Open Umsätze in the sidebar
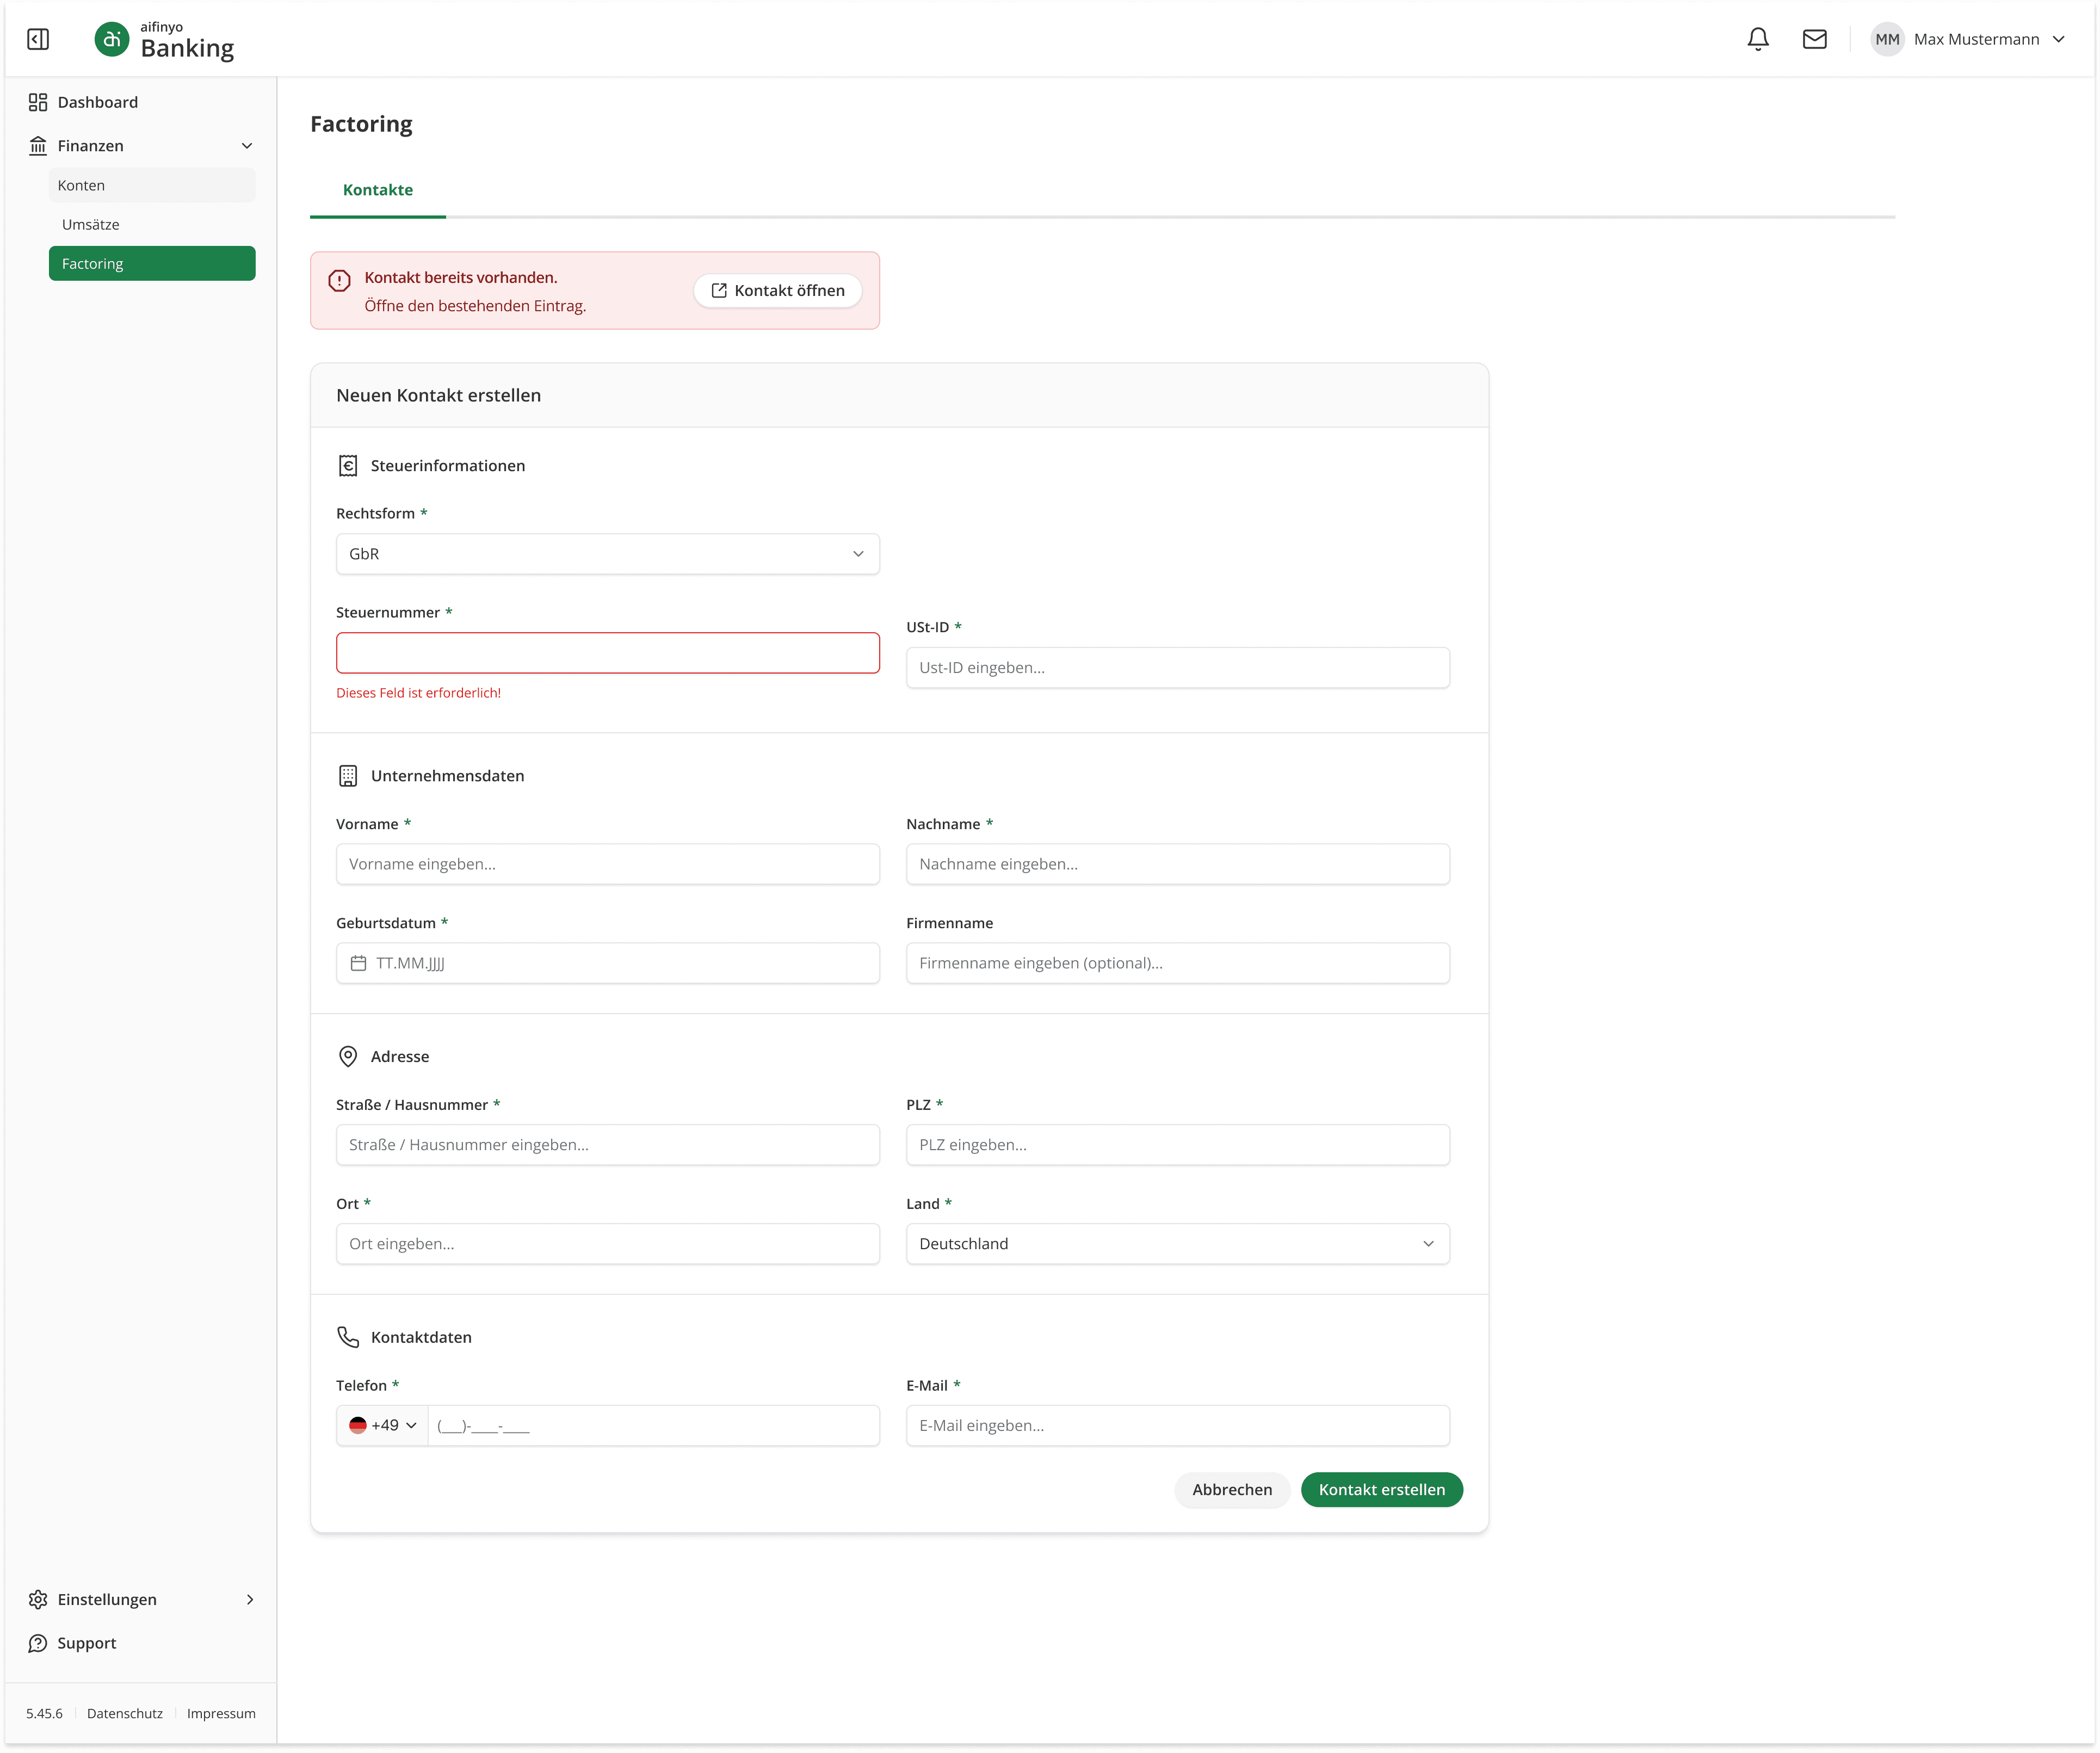The width and height of the screenshot is (2100, 1753). 91,224
